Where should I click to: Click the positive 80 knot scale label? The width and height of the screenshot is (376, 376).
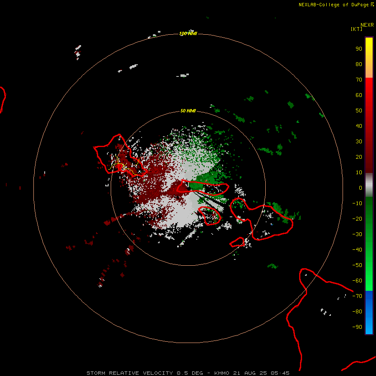[x=359, y=64]
